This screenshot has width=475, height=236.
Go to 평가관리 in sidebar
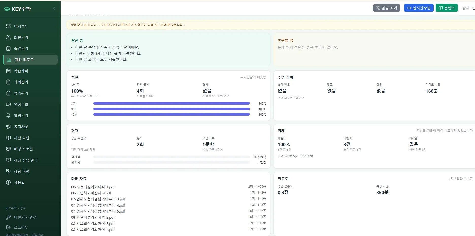pos(30,93)
